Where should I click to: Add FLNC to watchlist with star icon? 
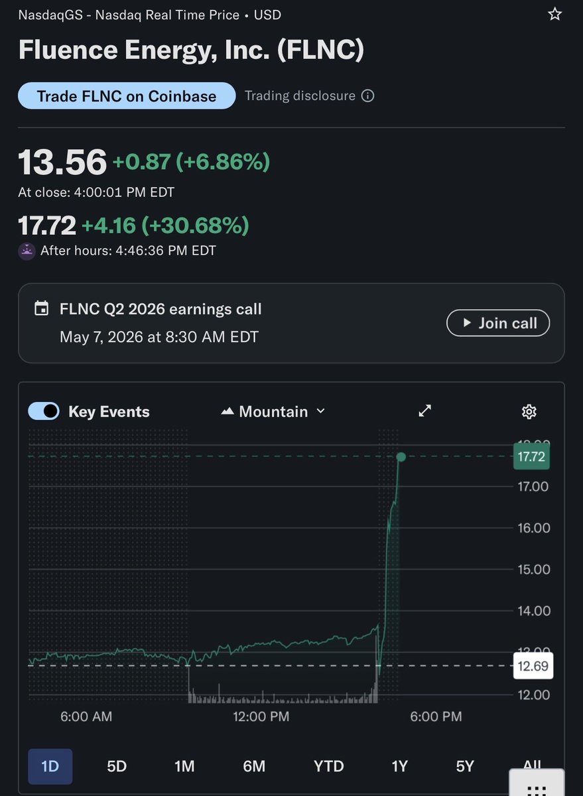coord(554,14)
